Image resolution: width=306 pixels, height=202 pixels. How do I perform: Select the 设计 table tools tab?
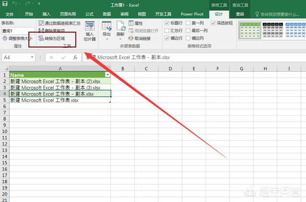click(219, 14)
